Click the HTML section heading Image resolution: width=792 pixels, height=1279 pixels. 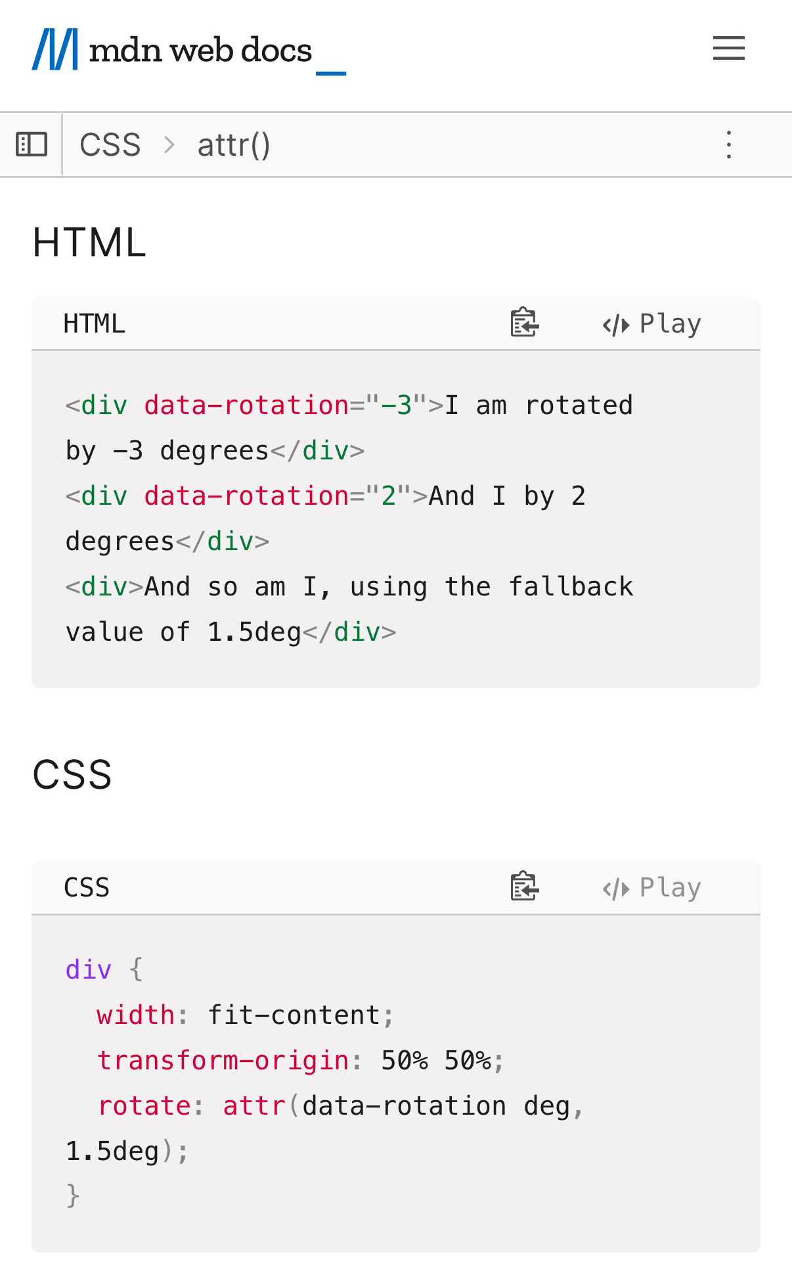(x=89, y=243)
